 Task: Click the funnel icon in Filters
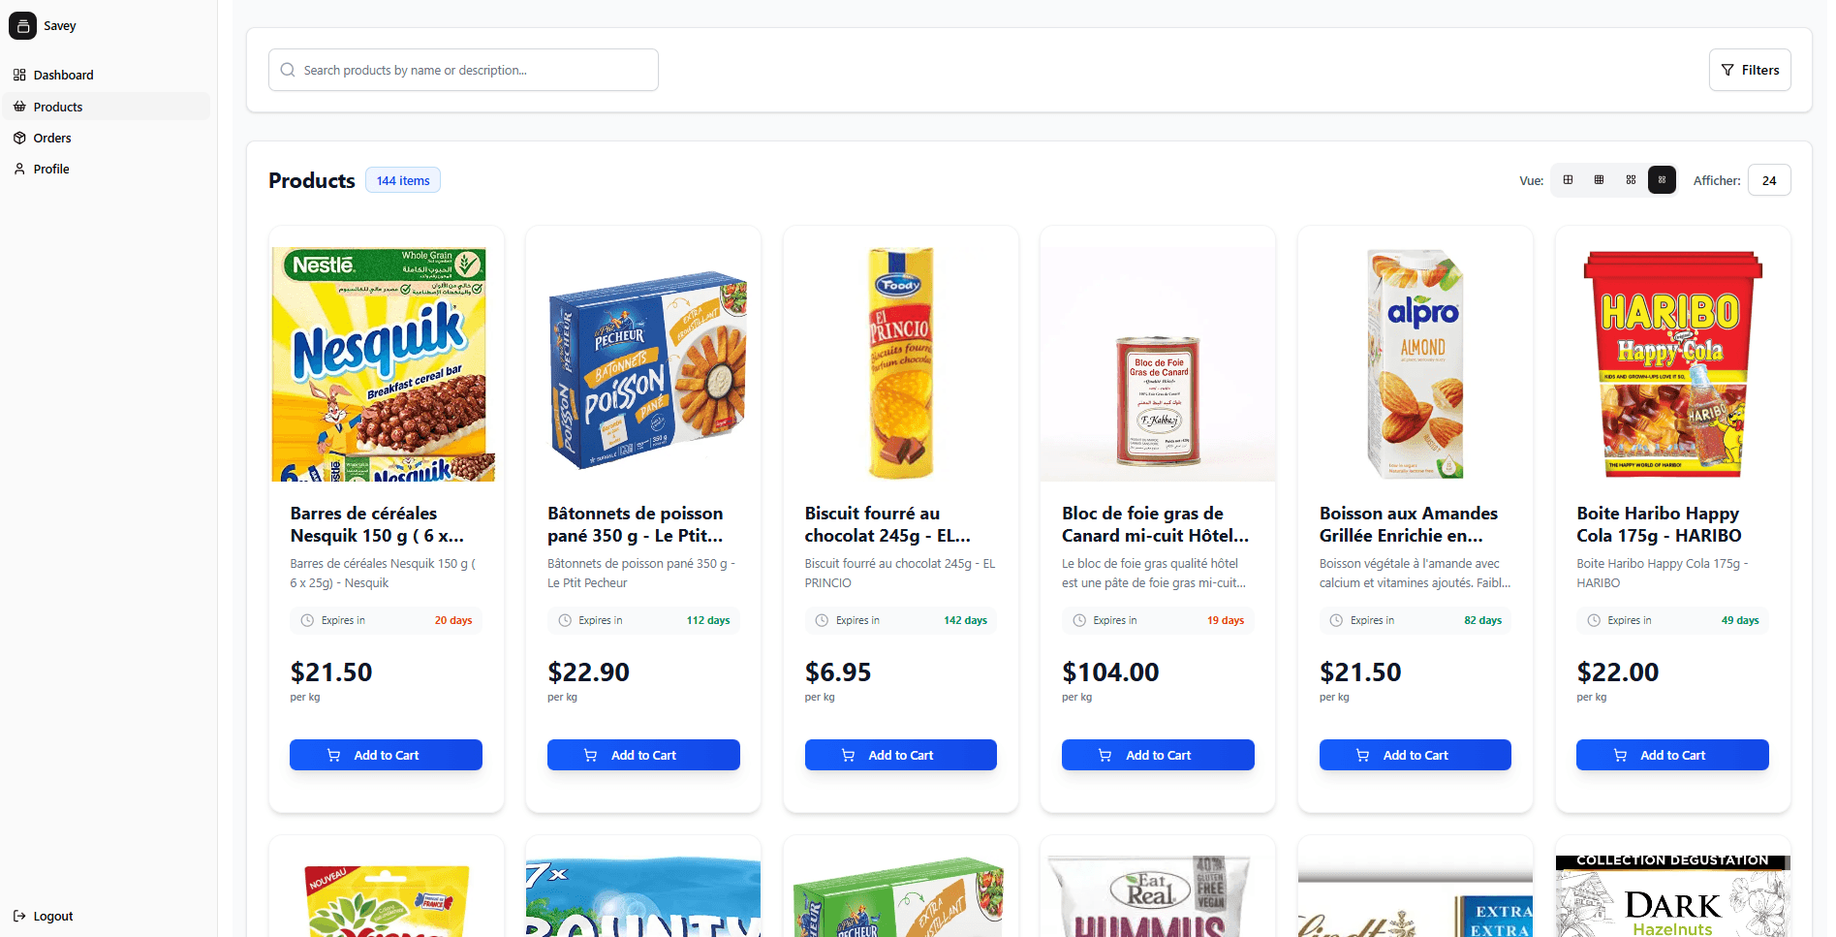pos(1727,70)
